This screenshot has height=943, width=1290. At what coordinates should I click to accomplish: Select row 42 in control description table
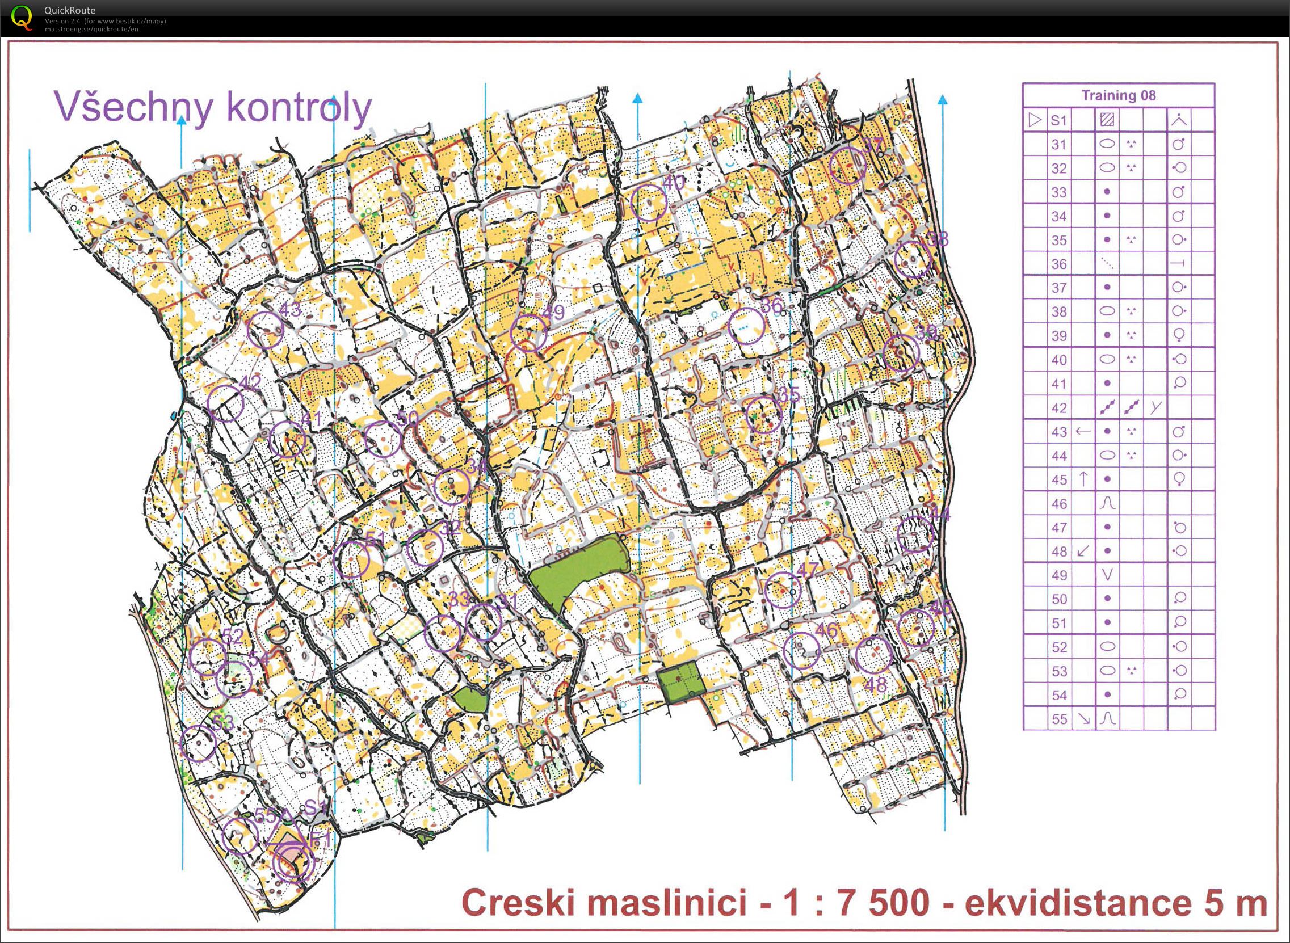pos(1118,407)
